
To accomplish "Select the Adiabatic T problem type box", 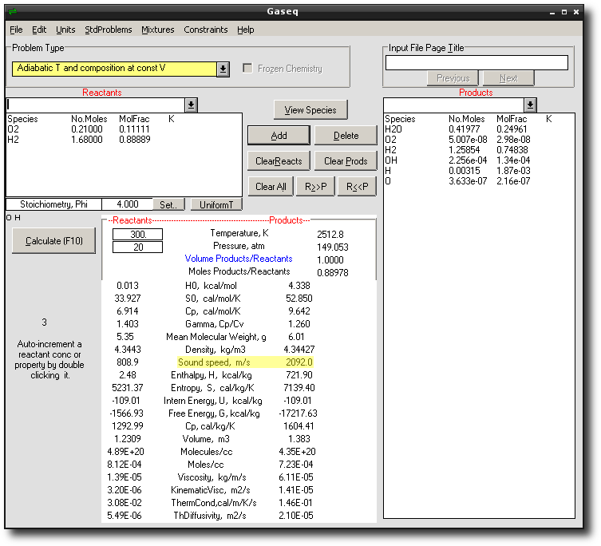I will [114, 69].
